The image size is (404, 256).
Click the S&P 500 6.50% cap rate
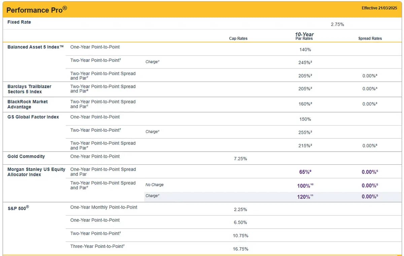click(x=240, y=223)
